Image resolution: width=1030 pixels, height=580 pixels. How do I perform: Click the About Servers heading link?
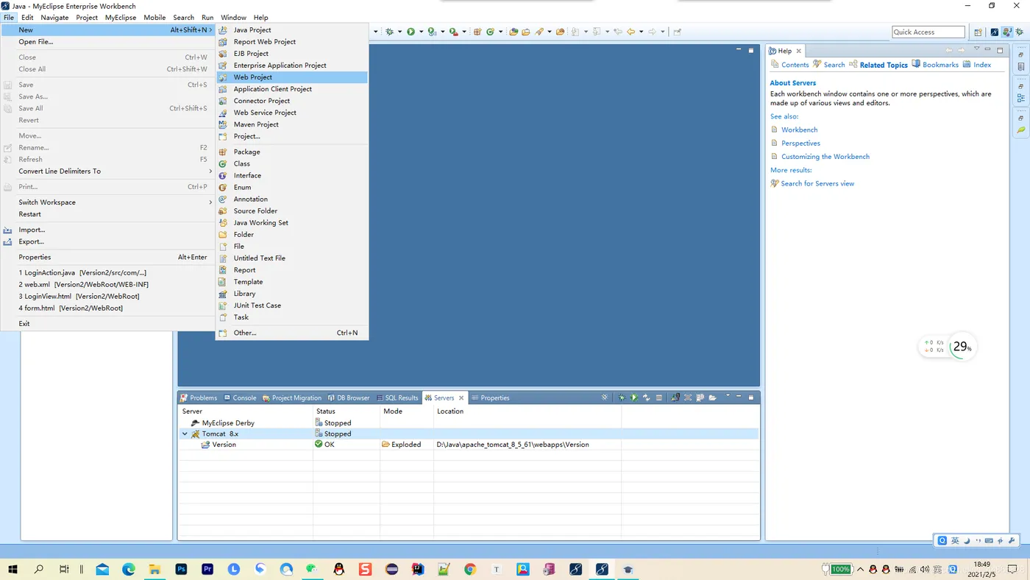coord(793,83)
